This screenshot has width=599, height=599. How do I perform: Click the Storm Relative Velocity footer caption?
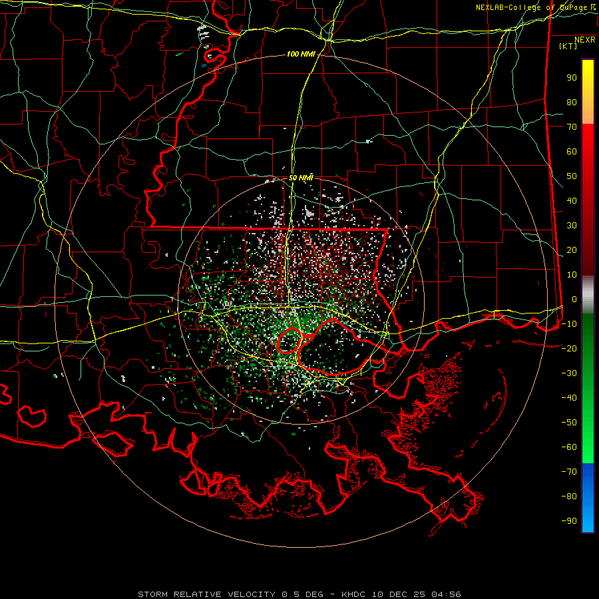point(299,594)
